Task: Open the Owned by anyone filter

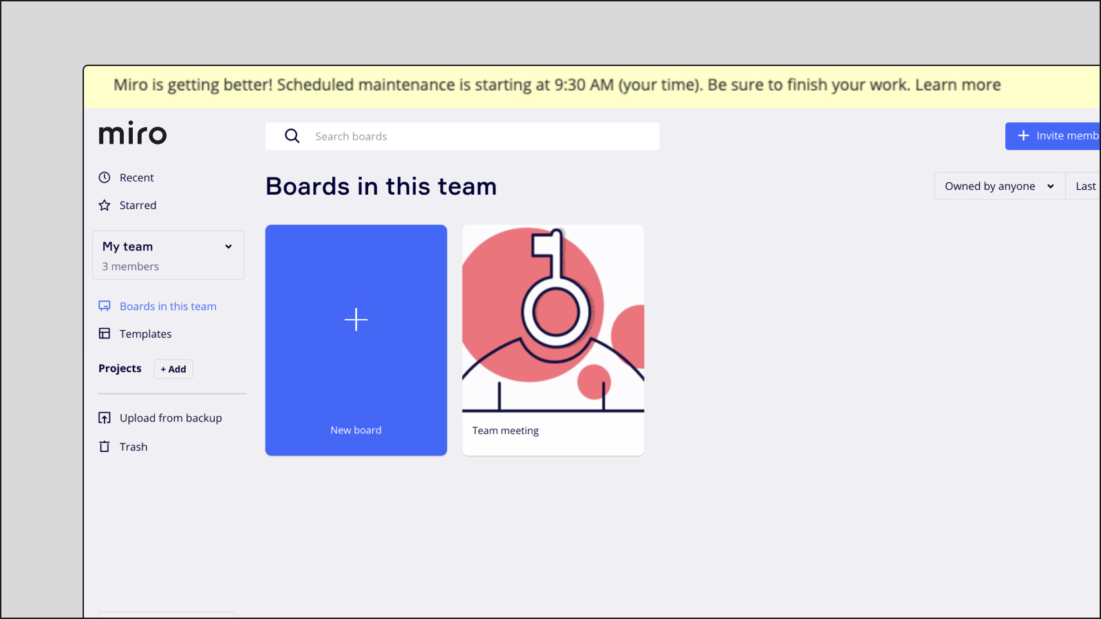Action: [999, 186]
